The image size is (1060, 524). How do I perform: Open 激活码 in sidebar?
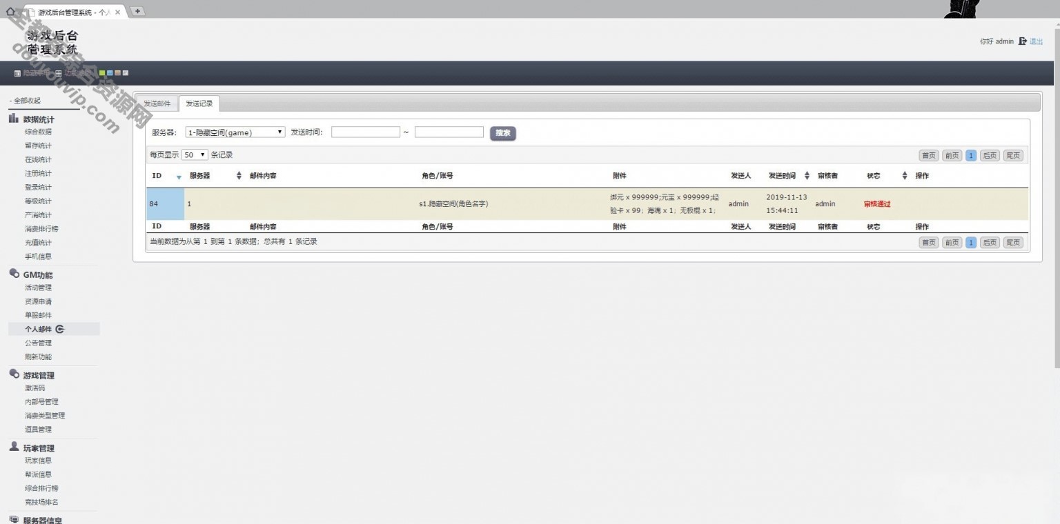[35, 388]
